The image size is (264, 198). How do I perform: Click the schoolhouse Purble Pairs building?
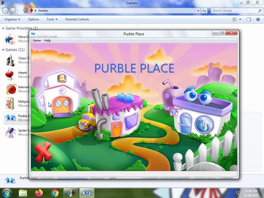pos(59,94)
